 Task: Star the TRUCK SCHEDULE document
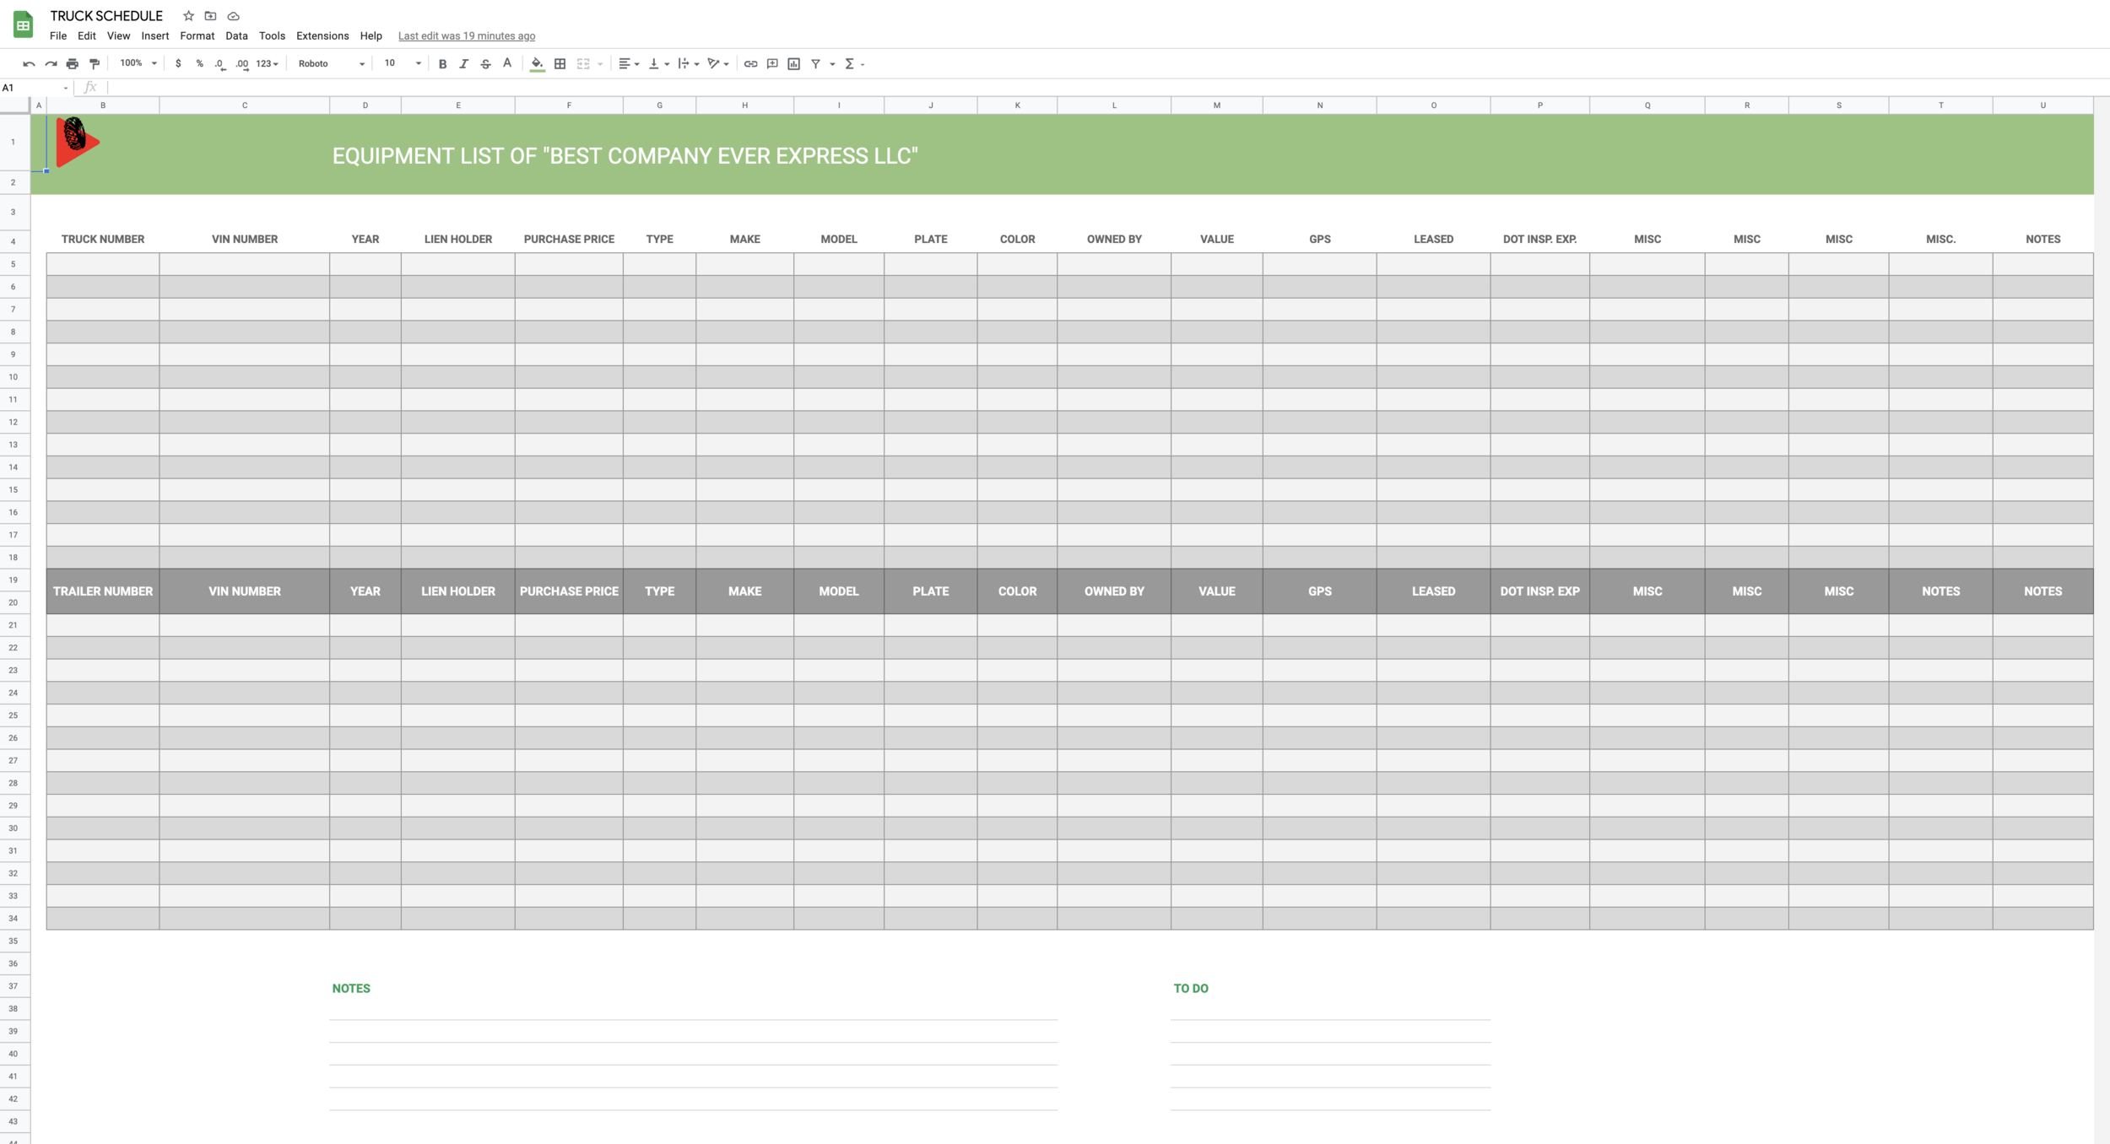[188, 16]
